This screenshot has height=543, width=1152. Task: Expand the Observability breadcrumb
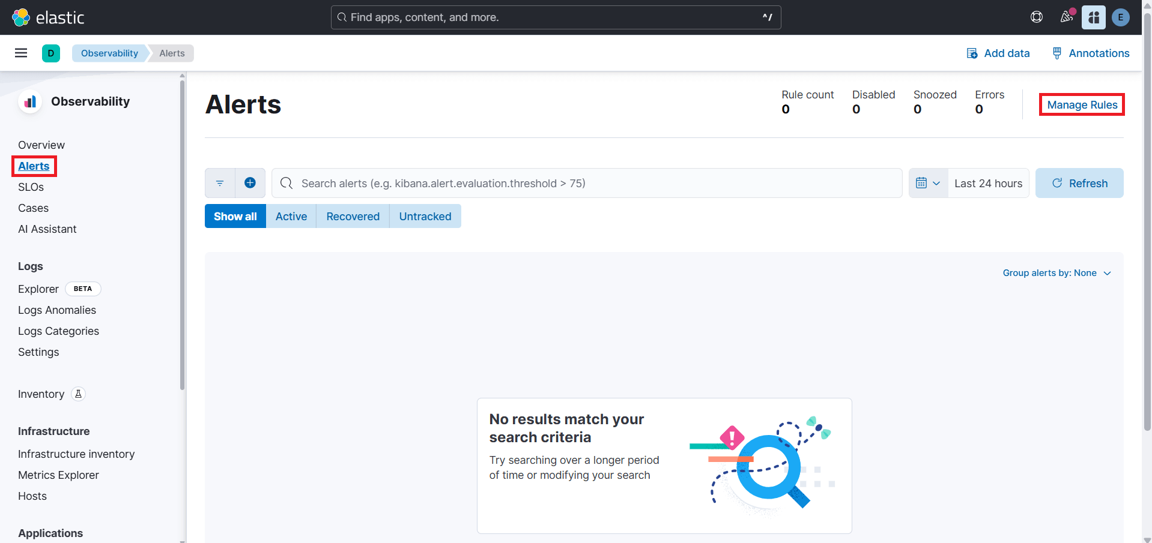[x=109, y=53]
